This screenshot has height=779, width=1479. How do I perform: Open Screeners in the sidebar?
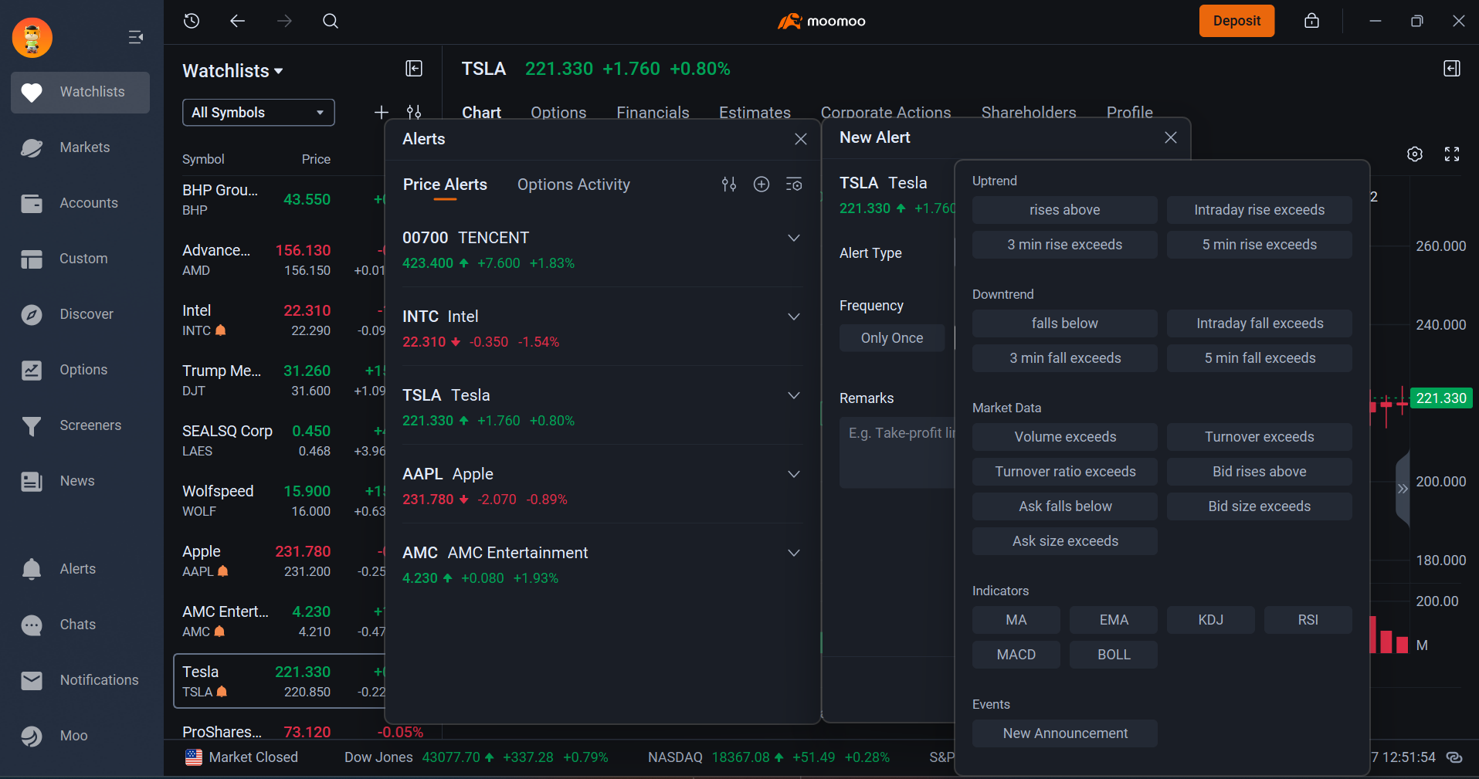coord(80,425)
